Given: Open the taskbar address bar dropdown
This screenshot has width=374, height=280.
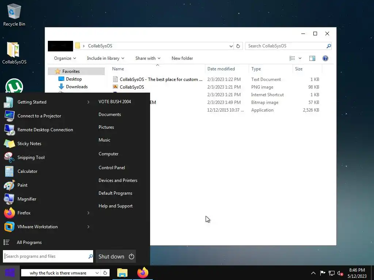Looking at the screenshot, I should pos(97,273).
